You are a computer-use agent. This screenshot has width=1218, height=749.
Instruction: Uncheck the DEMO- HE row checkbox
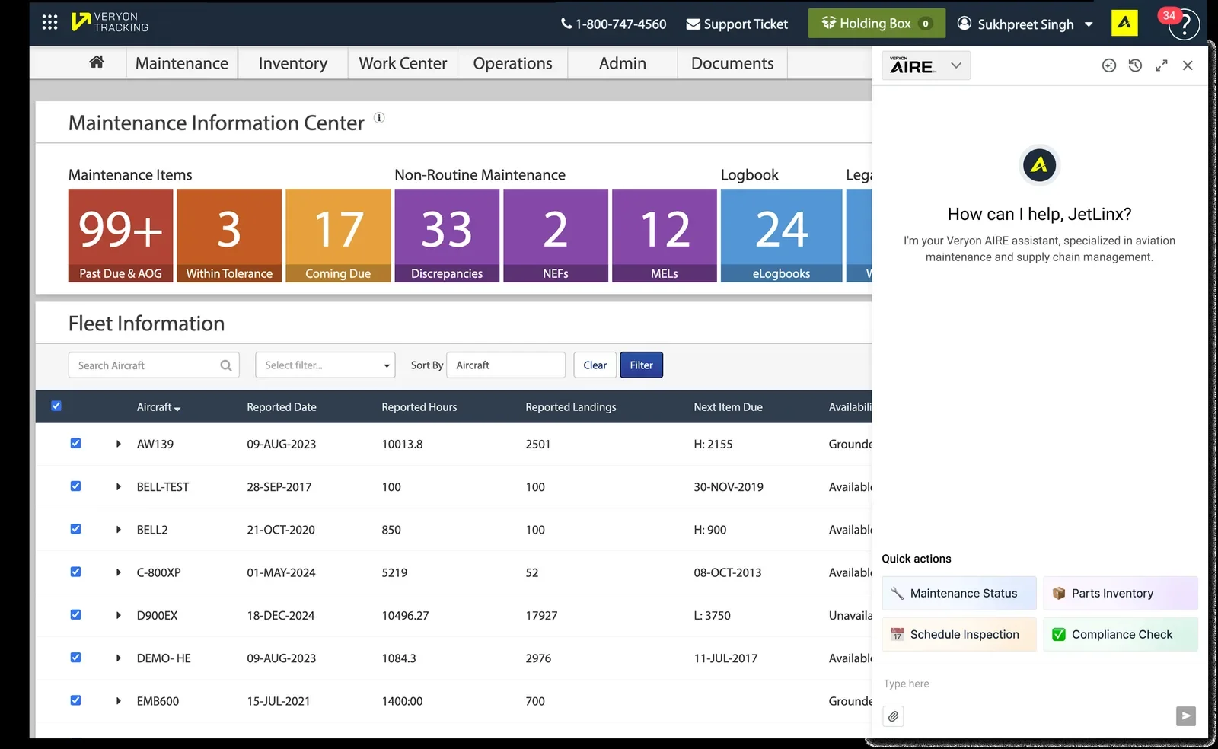75,657
